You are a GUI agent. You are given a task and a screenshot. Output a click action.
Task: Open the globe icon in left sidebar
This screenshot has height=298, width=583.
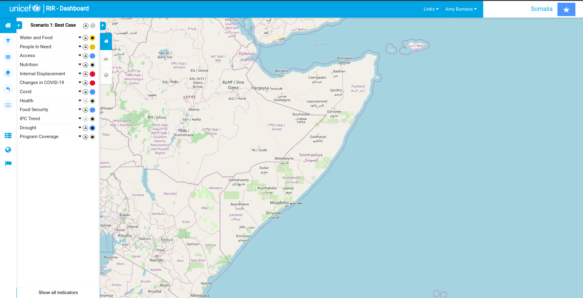pyautogui.click(x=8, y=150)
